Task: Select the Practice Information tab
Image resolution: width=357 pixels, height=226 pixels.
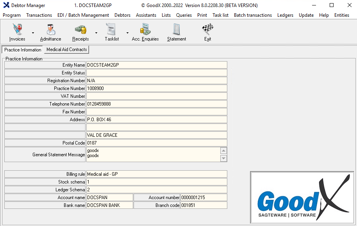Action: [23, 50]
